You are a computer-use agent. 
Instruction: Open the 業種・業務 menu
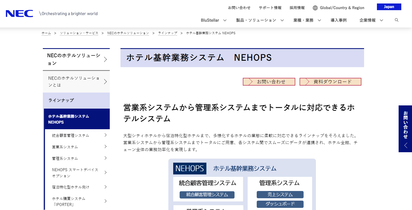(x=303, y=20)
